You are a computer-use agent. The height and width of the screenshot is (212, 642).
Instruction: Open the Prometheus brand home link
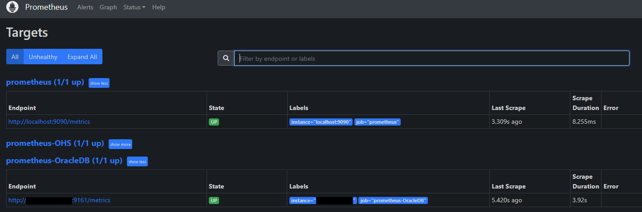(46, 7)
